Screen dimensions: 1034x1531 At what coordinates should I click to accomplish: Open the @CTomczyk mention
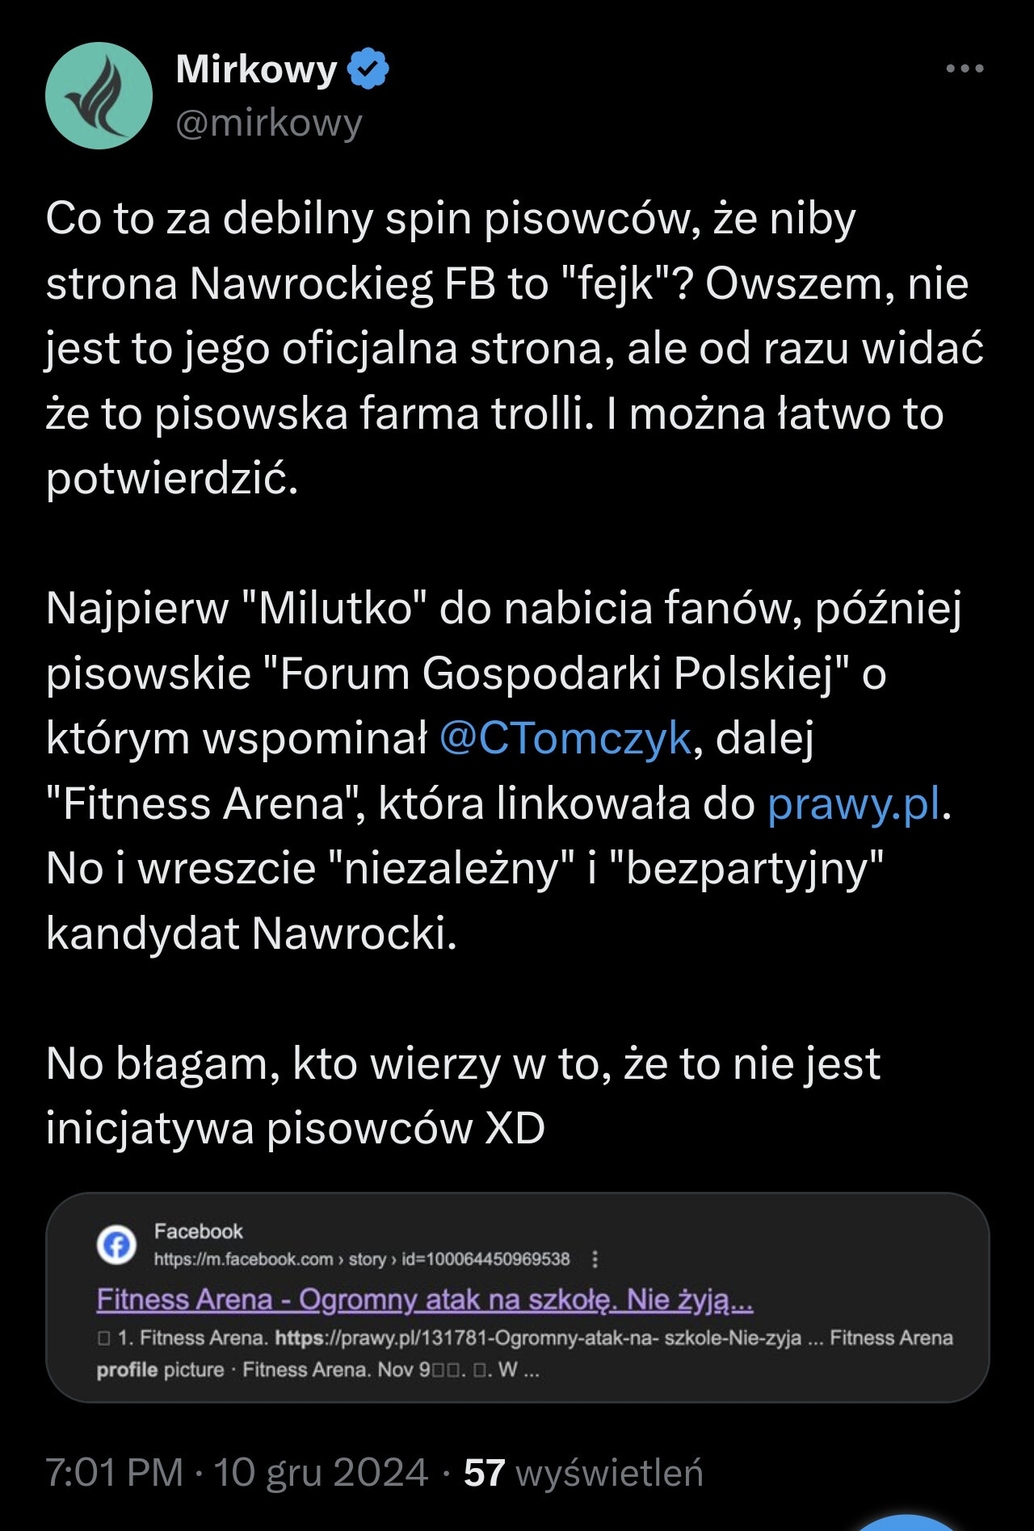coord(565,738)
